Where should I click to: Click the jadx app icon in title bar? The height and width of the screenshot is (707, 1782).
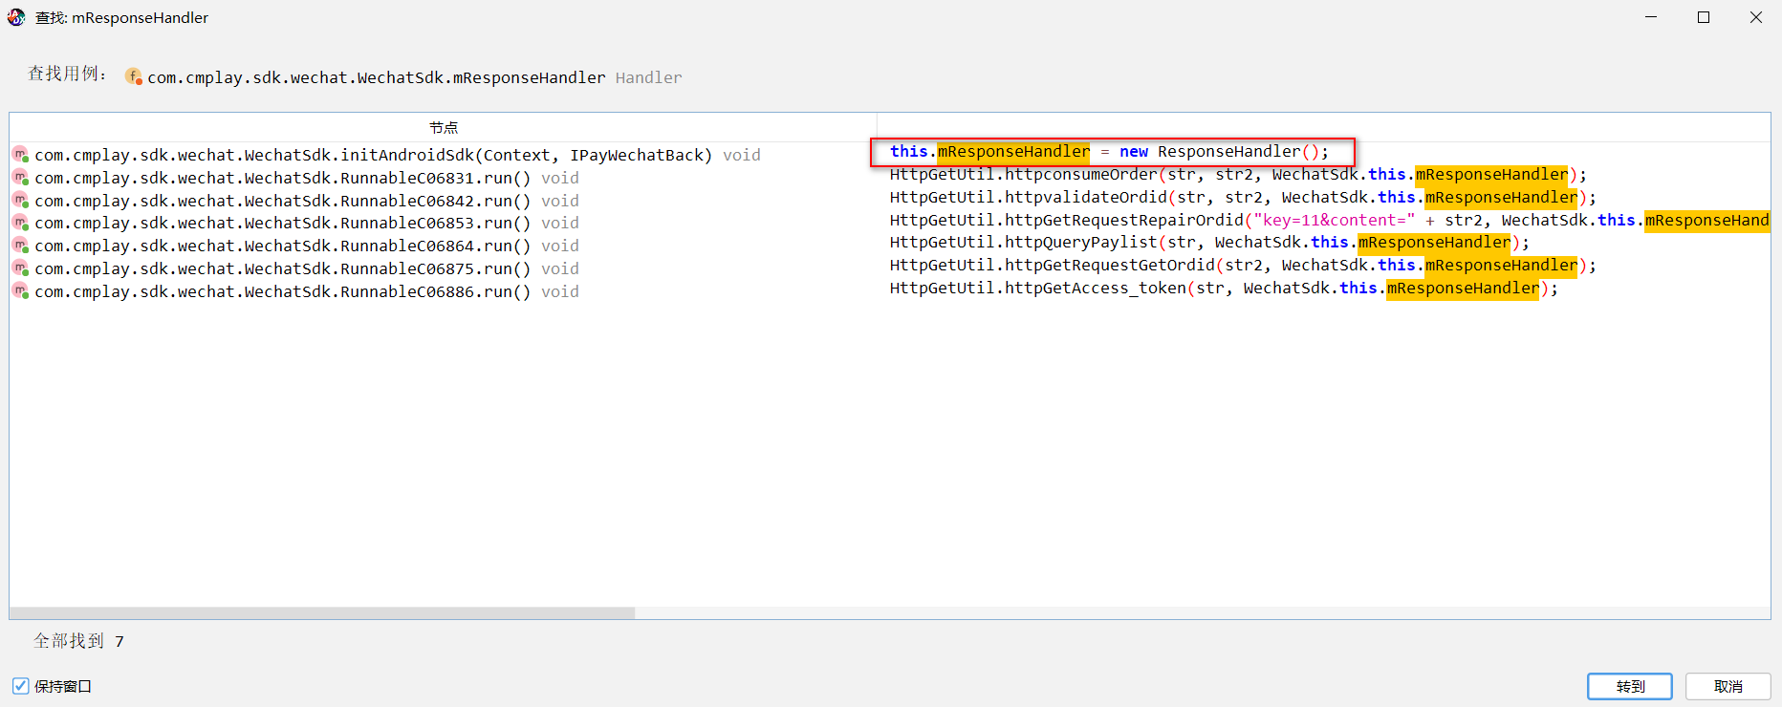(16, 17)
